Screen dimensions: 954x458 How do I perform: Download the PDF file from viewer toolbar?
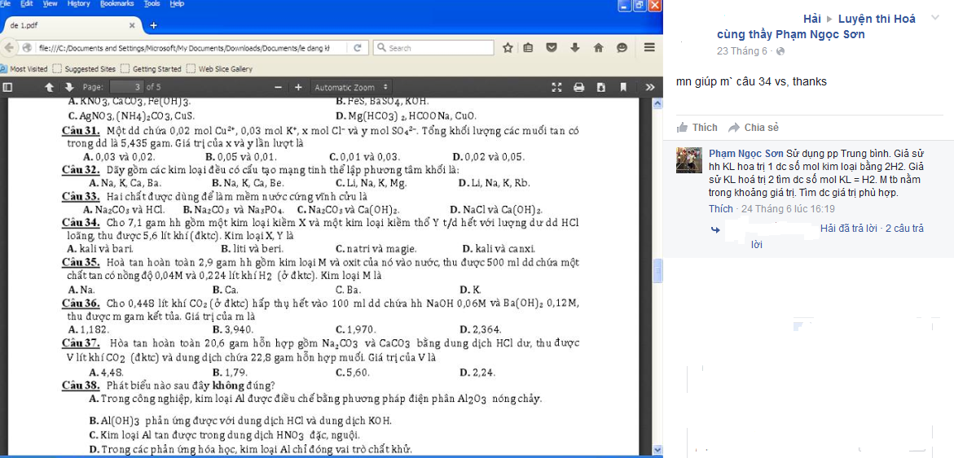601,88
